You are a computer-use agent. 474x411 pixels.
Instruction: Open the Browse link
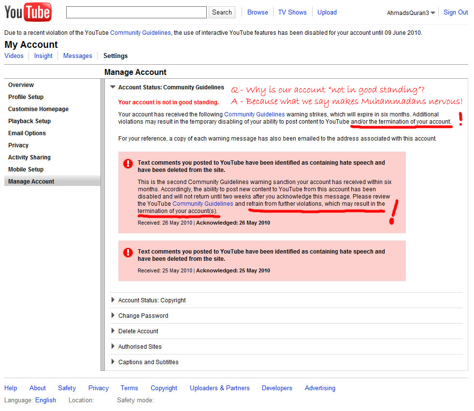(258, 13)
